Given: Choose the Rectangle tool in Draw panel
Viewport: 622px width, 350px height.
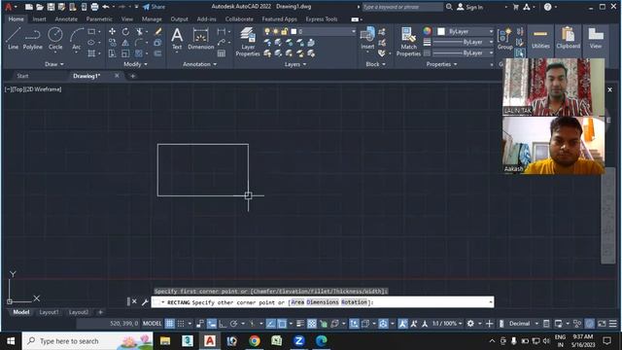Looking at the screenshot, I should (91, 31).
